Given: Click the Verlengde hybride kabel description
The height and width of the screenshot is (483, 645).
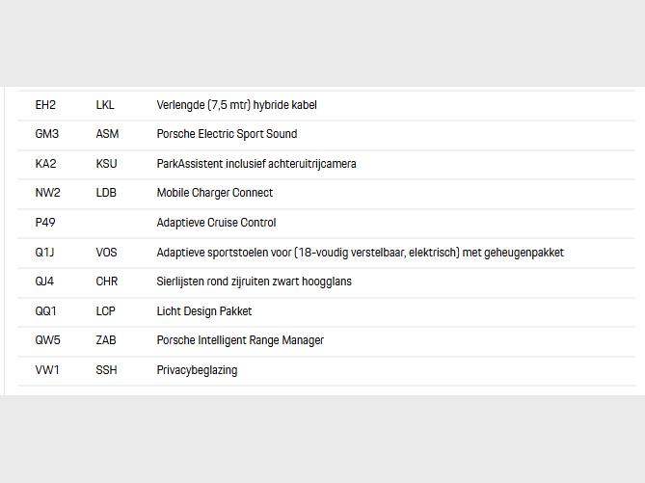Looking at the screenshot, I should click(236, 105).
